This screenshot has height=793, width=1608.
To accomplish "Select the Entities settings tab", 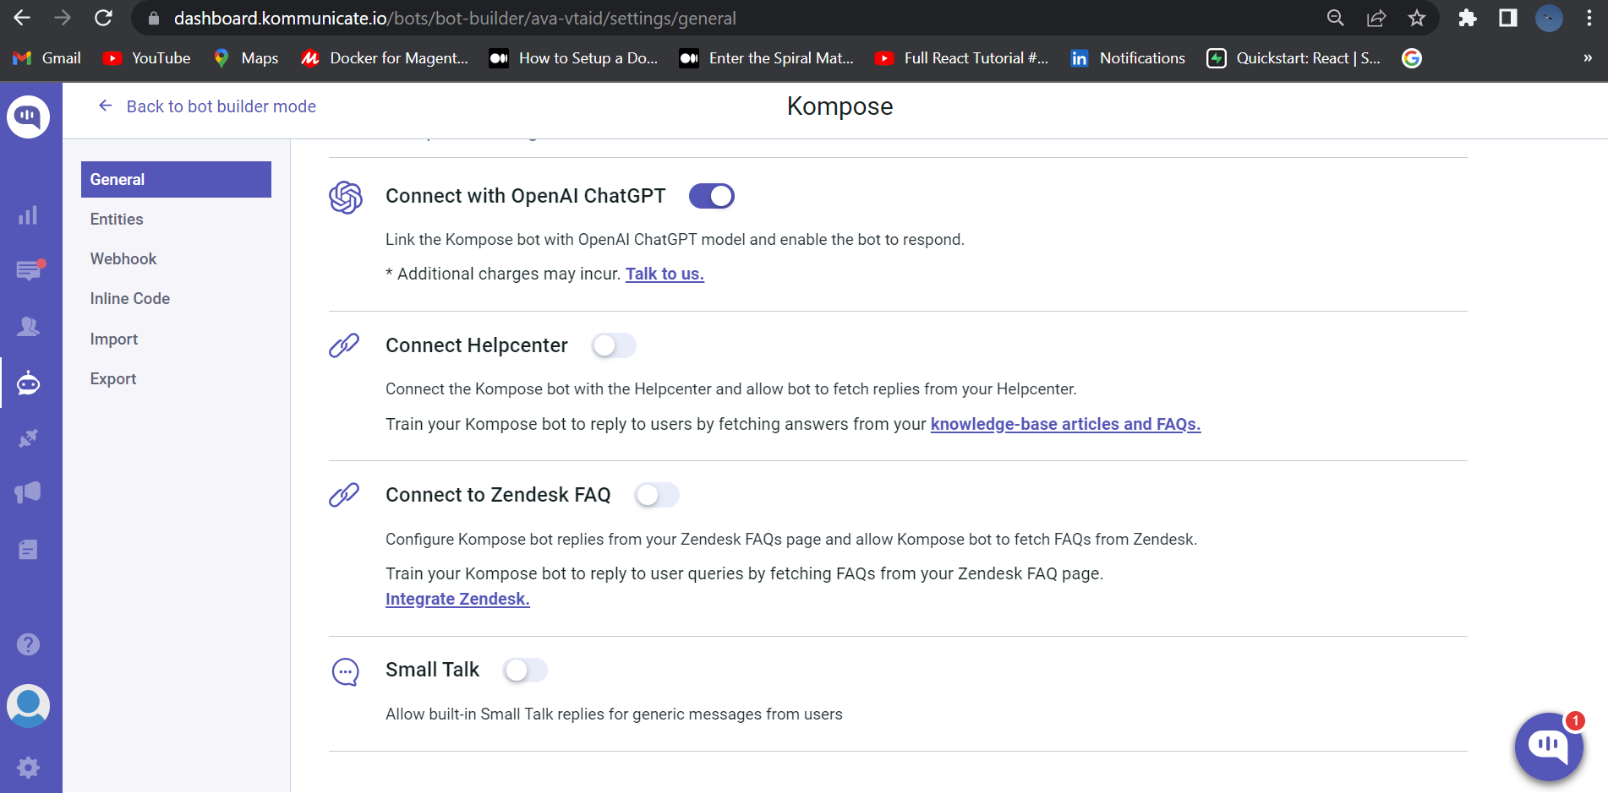I will 117,220.
